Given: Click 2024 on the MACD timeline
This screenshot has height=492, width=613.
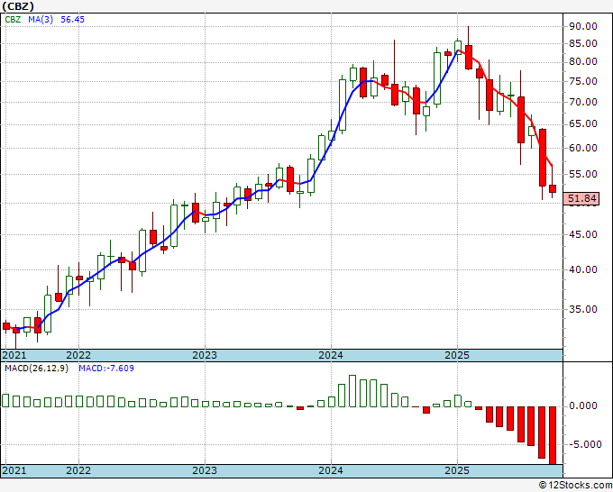Looking at the screenshot, I should [331, 470].
